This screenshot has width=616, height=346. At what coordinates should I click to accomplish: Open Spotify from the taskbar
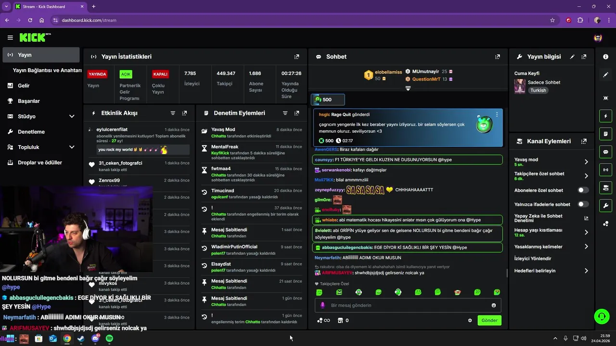click(109, 338)
